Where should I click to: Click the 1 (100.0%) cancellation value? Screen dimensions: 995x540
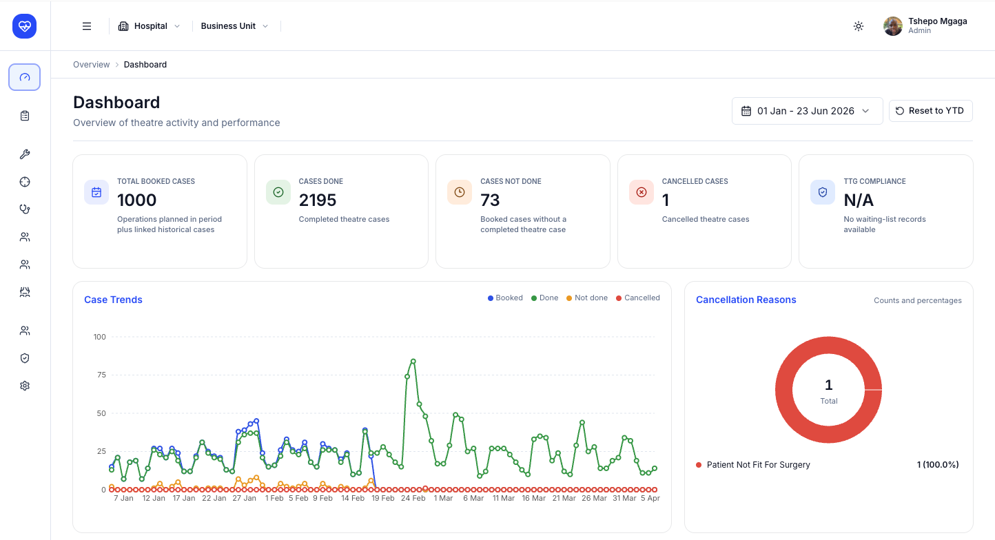coord(938,465)
